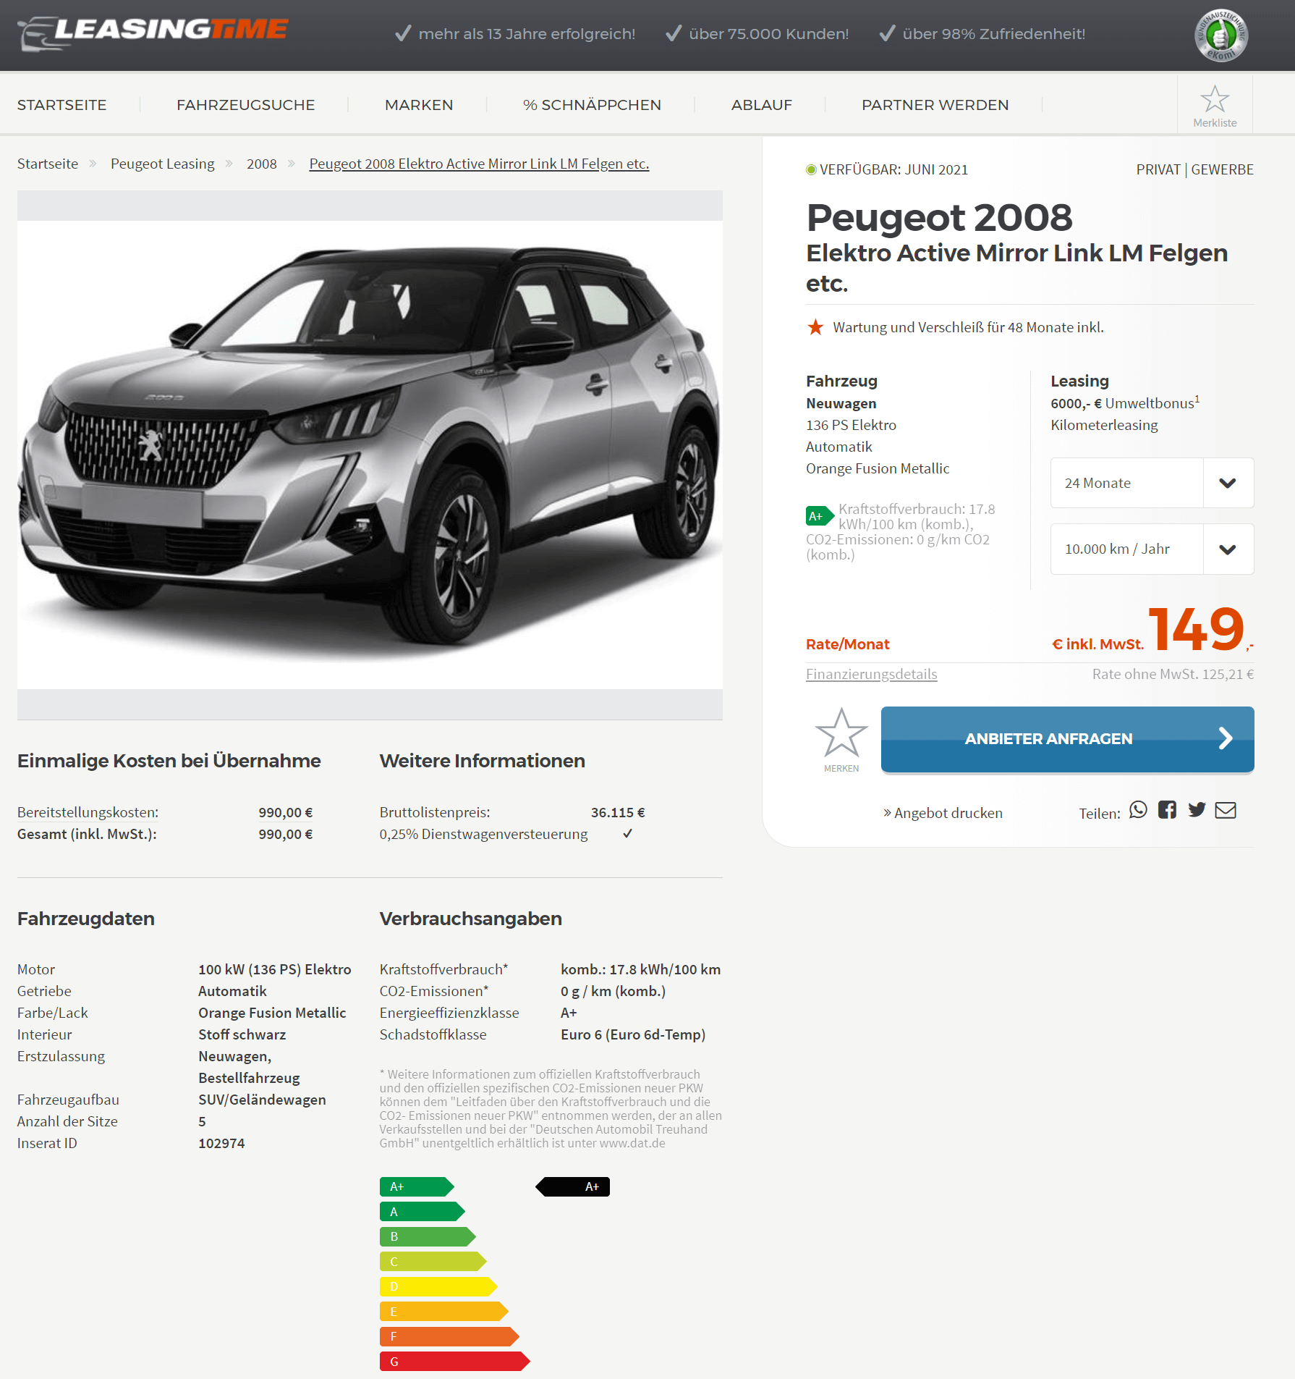Viewport: 1295px width, 1379px height.
Task: Click the black A+ class indicator arrow
Action: [x=572, y=1186]
